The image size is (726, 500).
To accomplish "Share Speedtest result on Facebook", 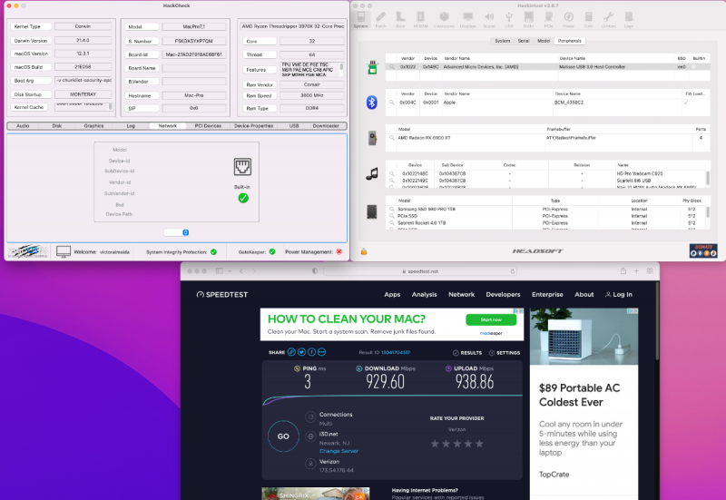I will coord(311,352).
